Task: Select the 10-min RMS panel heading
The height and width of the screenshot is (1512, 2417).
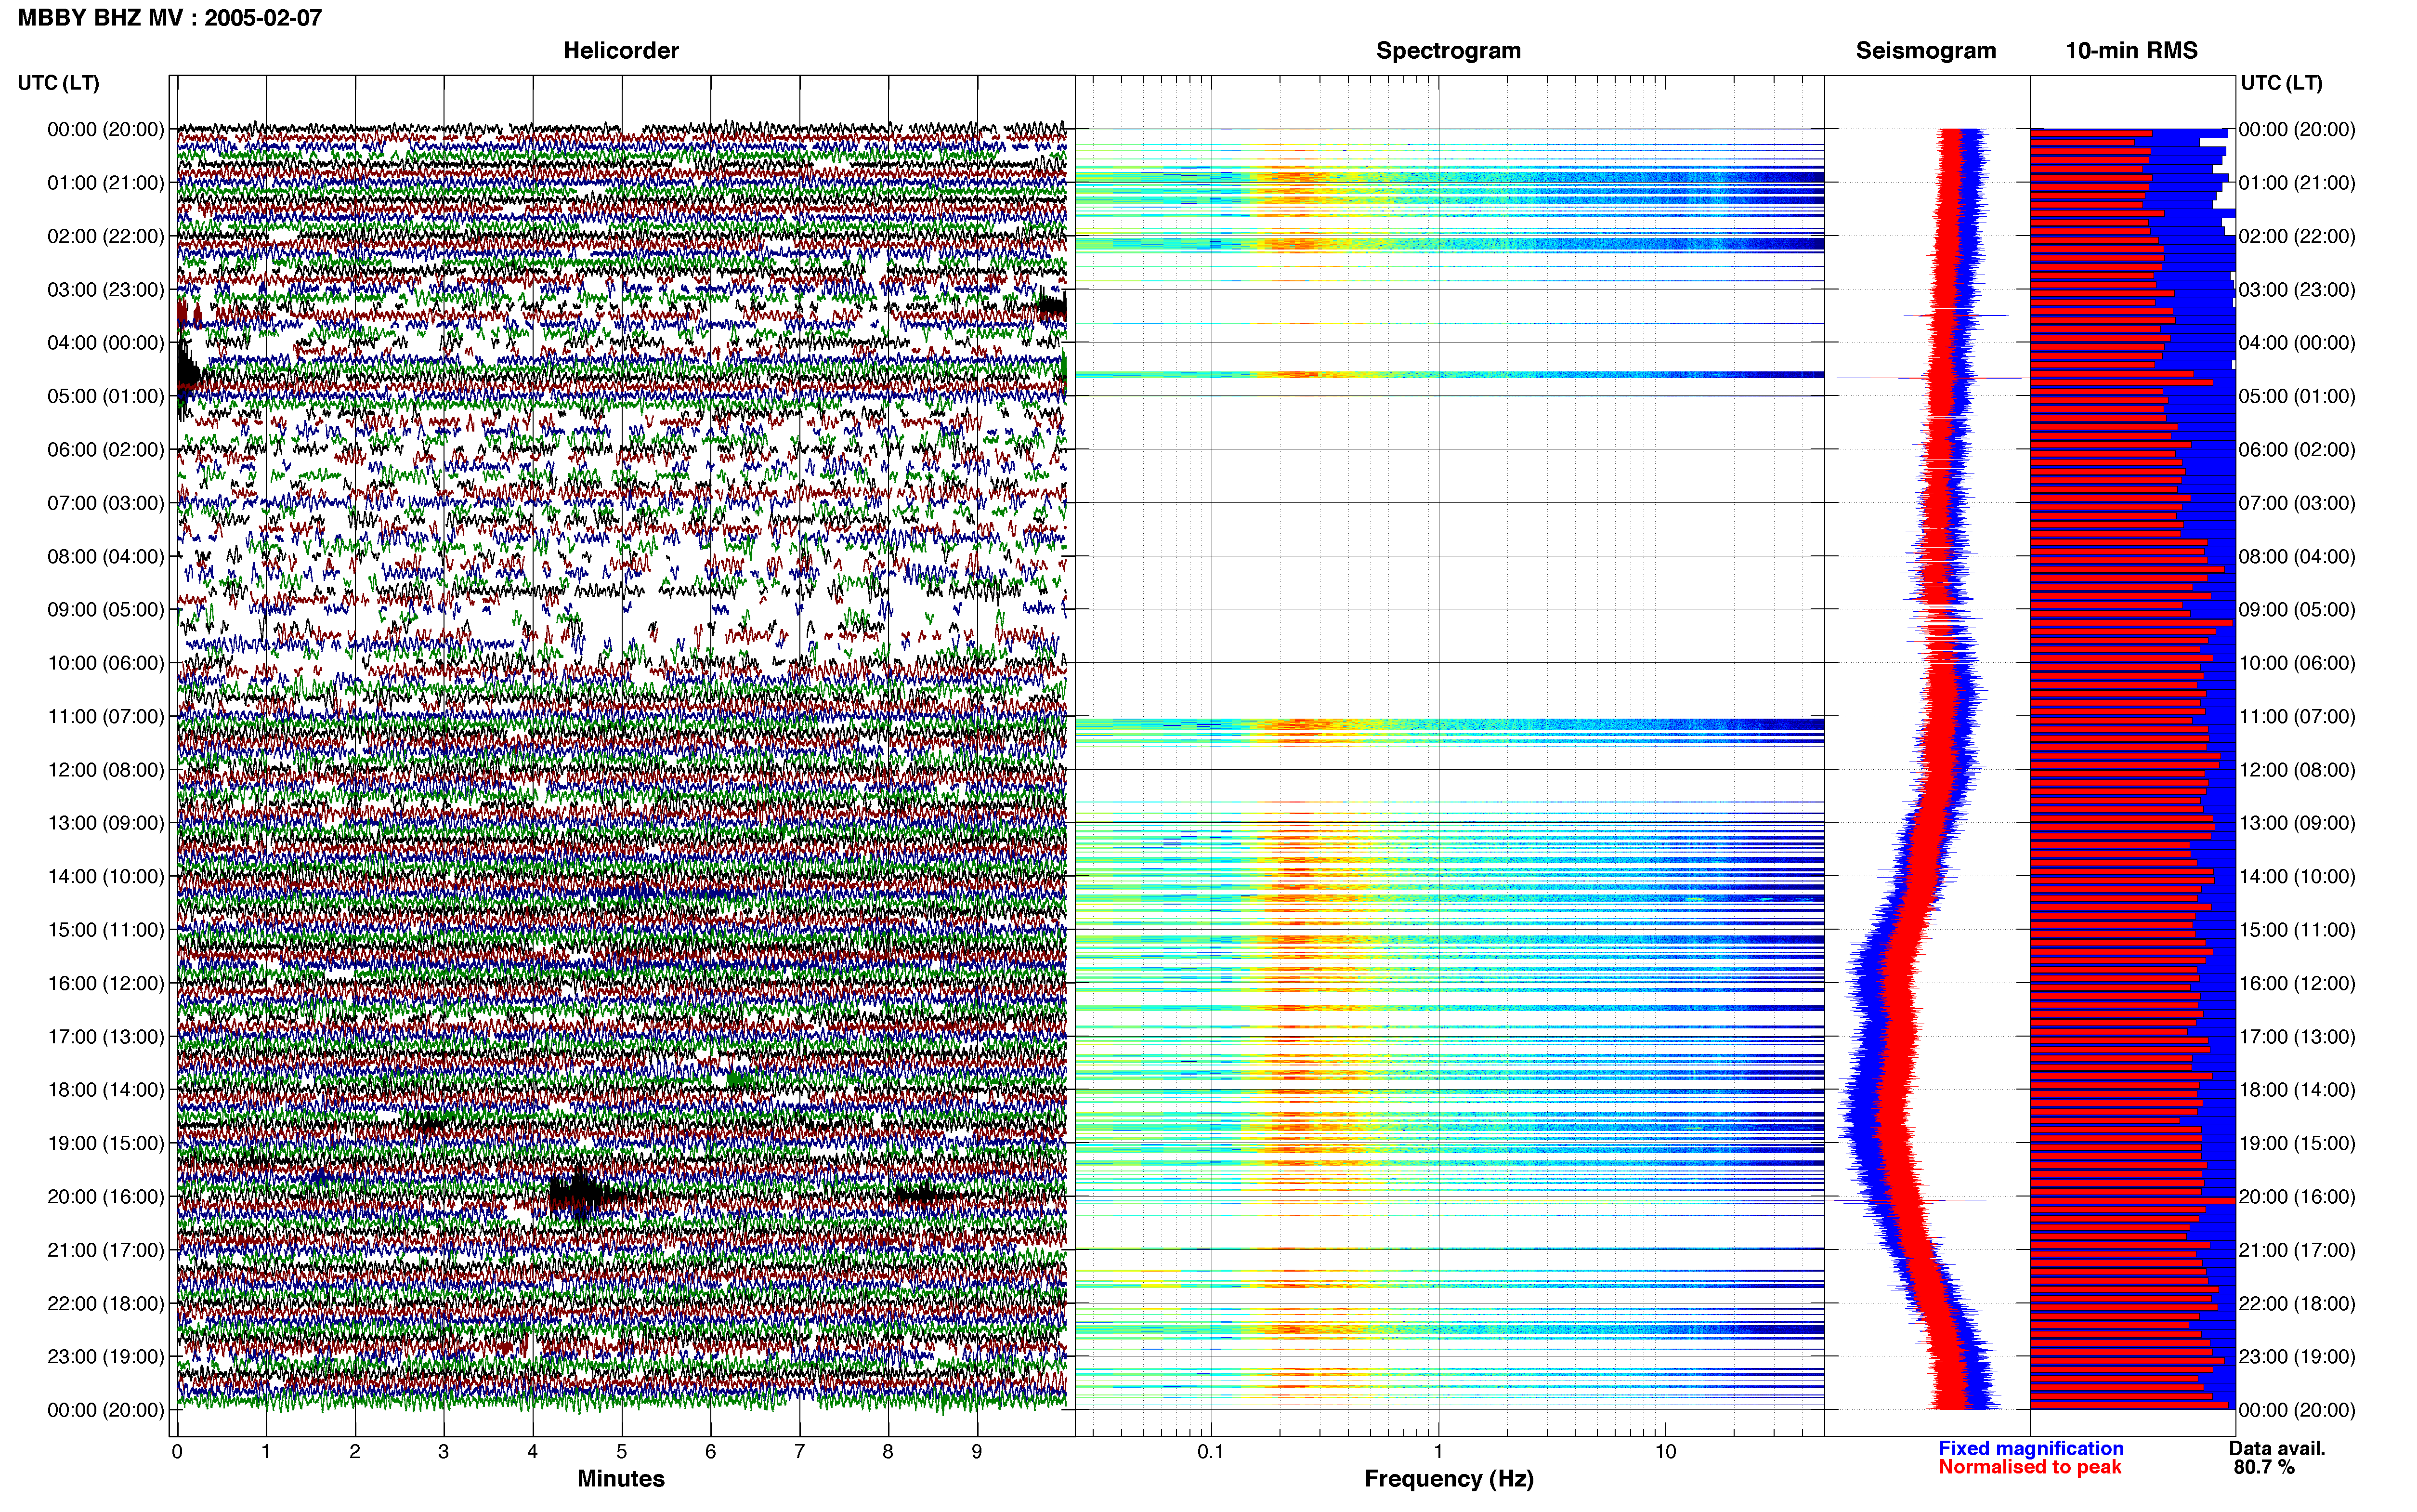Action: point(2131,50)
